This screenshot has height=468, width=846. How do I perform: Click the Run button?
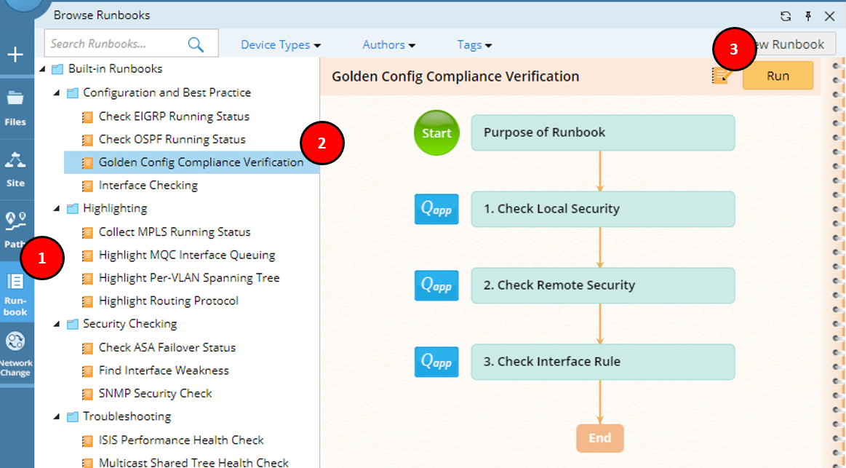pos(778,76)
